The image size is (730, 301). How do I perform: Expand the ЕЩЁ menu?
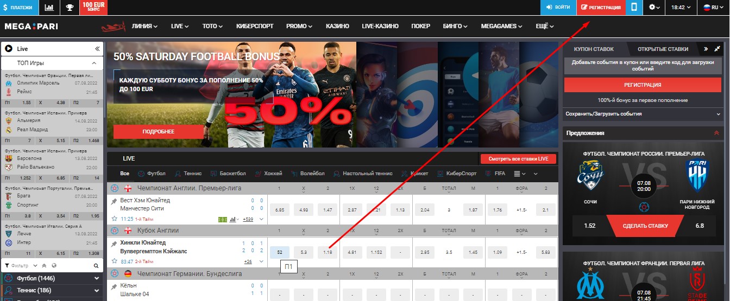(x=544, y=26)
